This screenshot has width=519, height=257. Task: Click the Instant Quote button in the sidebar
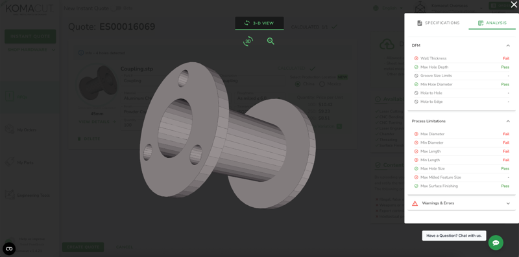[x=30, y=36]
